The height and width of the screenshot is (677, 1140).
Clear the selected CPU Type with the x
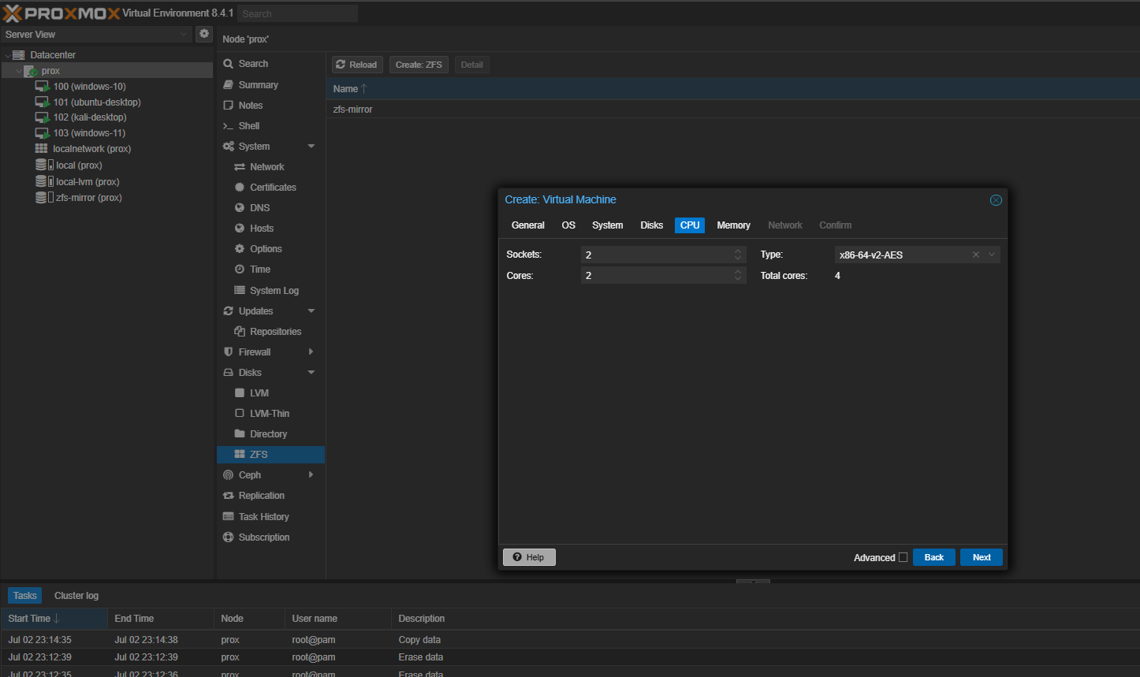point(976,254)
